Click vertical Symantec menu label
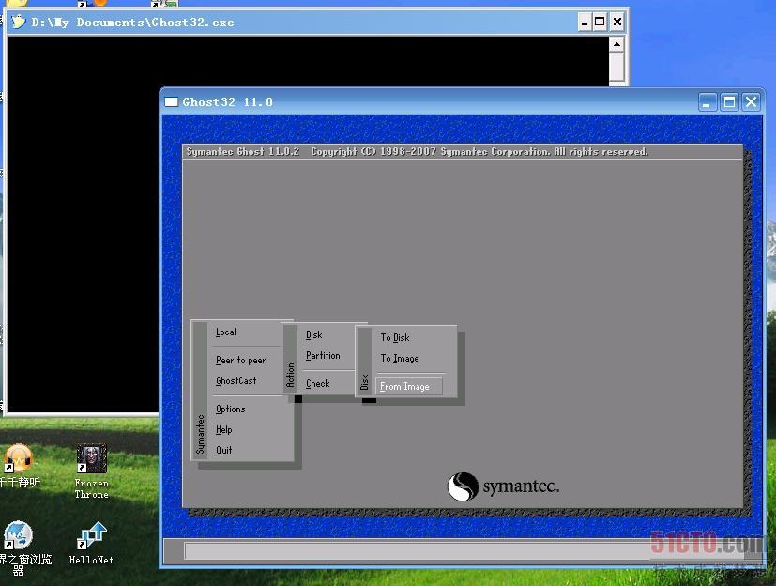 coord(200,434)
